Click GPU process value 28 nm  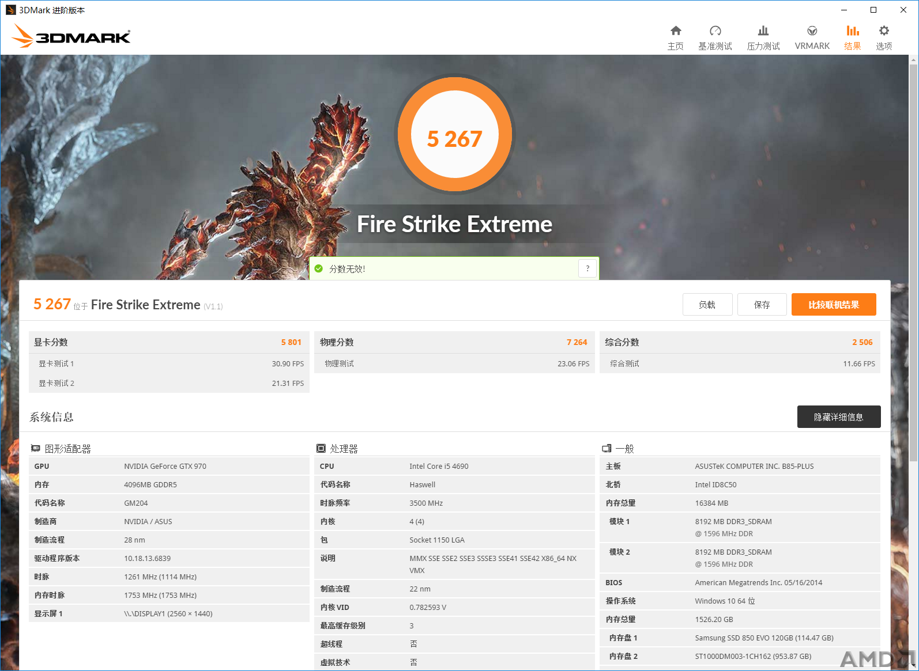(x=134, y=540)
